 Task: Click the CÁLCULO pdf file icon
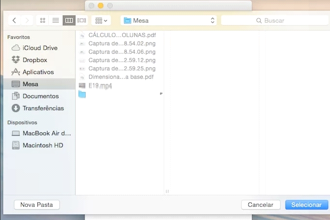(x=82, y=35)
